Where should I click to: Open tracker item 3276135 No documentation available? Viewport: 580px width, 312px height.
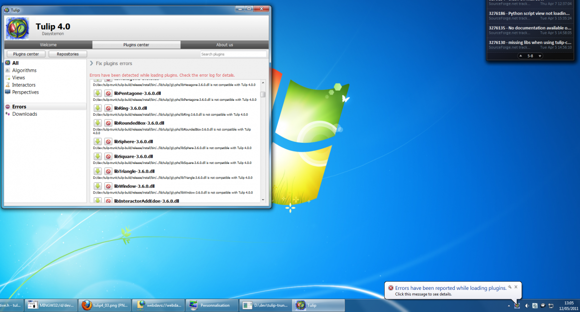tap(530, 30)
